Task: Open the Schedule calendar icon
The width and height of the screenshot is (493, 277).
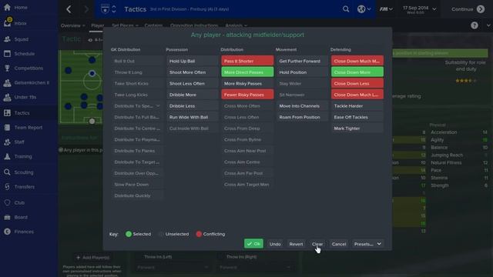Action: pos(7,53)
